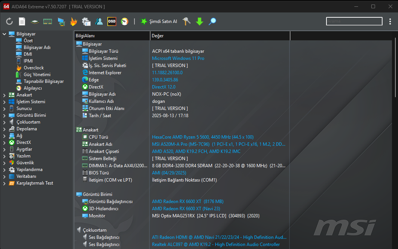The width and height of the screenshot is (398, 249).
Task: Open the Realtek ALC897 audio link
Action: click(216, 244)
